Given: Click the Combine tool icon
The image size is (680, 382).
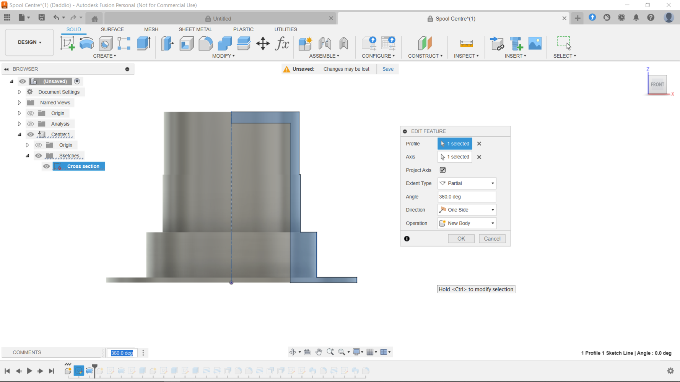Looking at the screenshot, I should point(225,43).
